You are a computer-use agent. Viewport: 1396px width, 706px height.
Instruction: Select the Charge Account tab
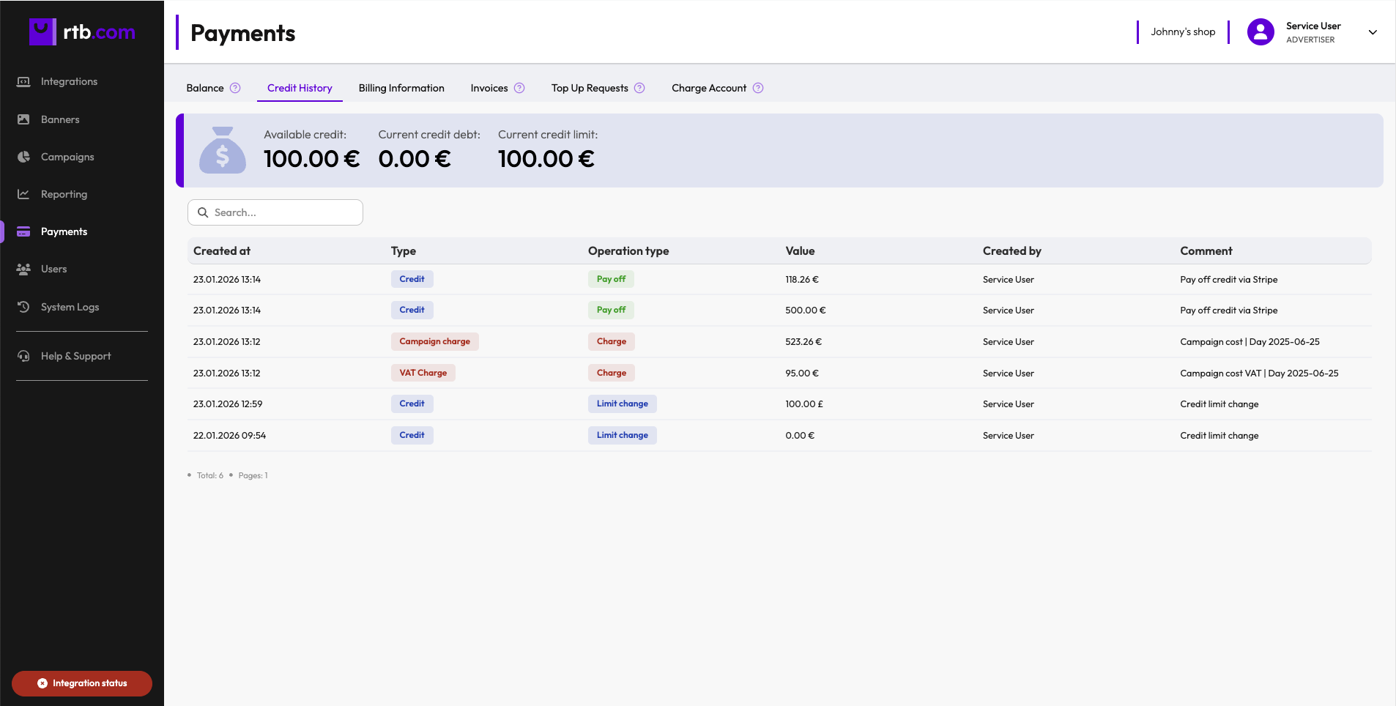tap(708, 88)
